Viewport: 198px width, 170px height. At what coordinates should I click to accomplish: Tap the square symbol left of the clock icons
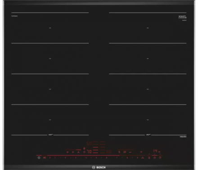pos(149,158)
